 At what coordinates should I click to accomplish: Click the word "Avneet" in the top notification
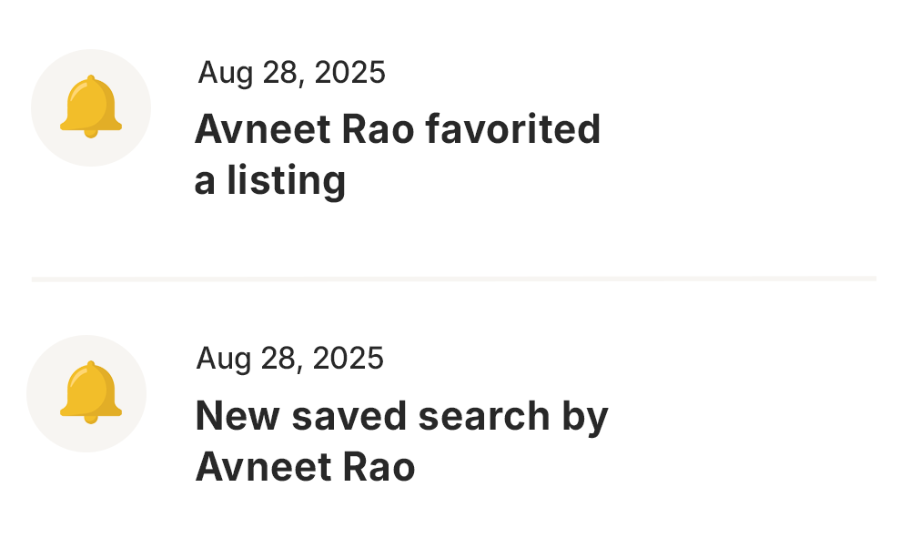coord(262,129)
